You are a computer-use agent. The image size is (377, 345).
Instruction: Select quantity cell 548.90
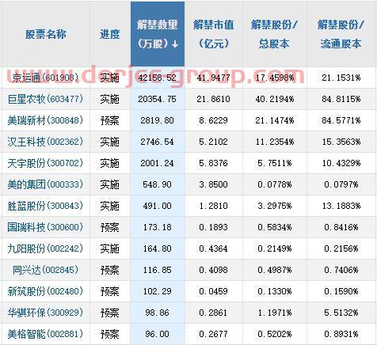click(x=157, y=184)
